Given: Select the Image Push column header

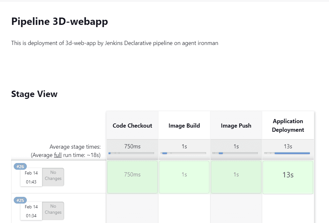Looking at the screenshot, I should pyautogui.click(x=236, y=125).
